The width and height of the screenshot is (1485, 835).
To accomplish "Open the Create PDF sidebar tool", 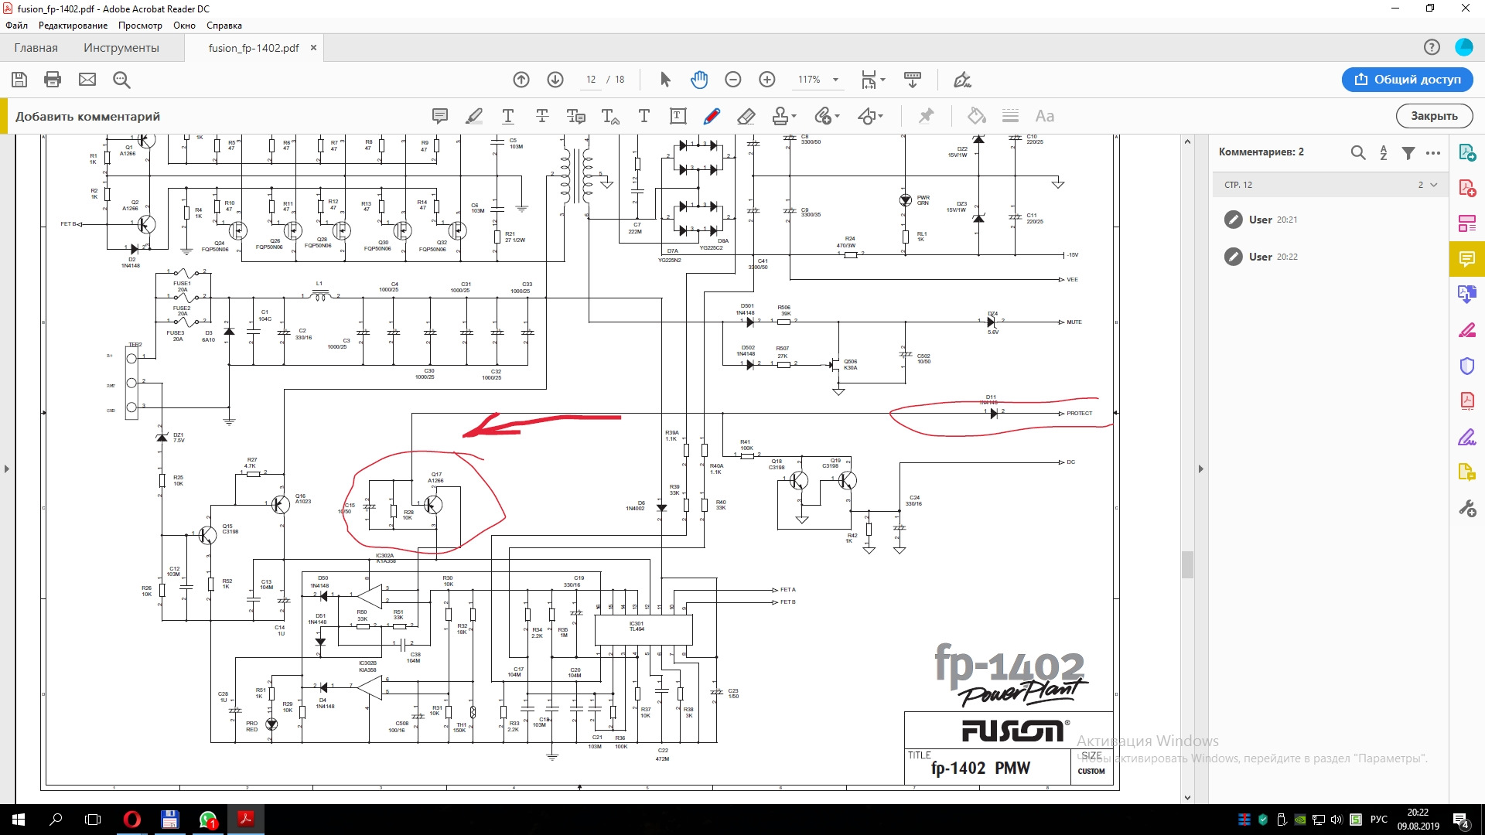I will click(1467, 188).
